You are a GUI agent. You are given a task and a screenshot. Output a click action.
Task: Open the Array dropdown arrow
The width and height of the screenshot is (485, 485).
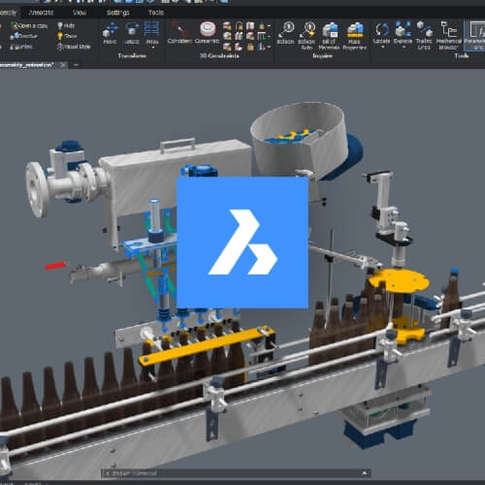tap(152, 48)
